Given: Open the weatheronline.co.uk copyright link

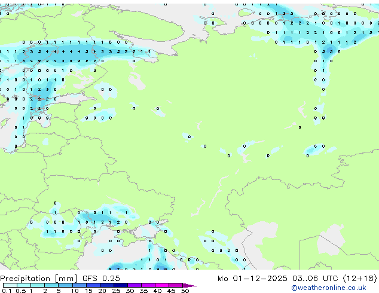Looking at the screenshot, I should tap(328, 288).
